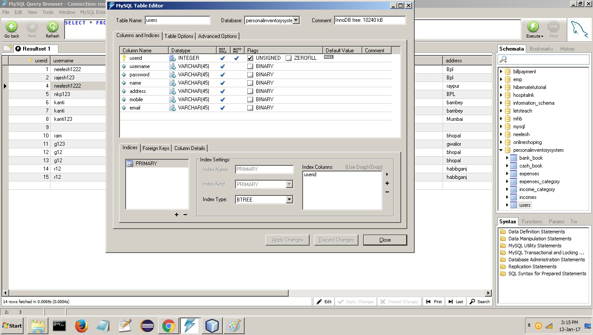Add a new index with plus below index list
The width and height of the screenshot is (593, 335).
[x=177, y=215]
